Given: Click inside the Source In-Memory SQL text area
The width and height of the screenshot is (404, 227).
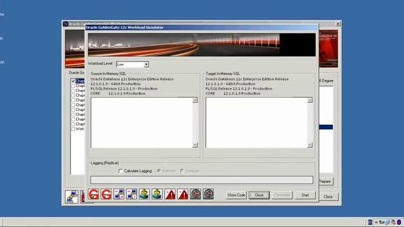Looking at the screenshot, I should [x=141, y=123].
